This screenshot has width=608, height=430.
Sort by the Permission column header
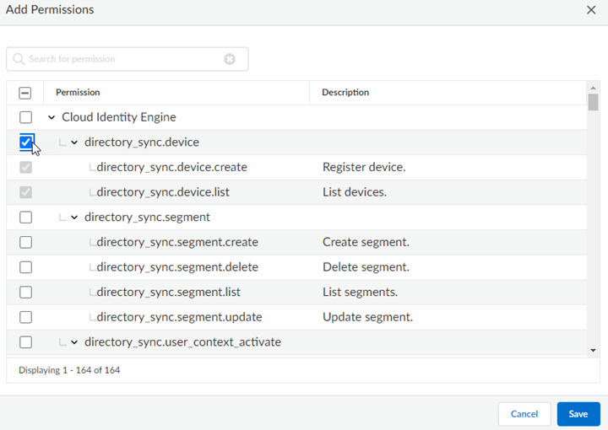tap(78, 93)
